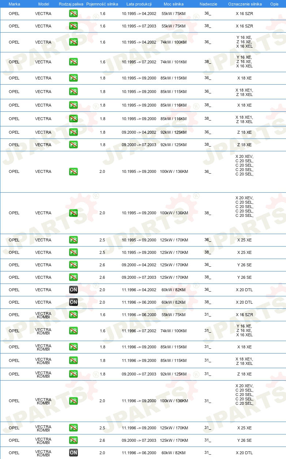Click petrol icon for Vectra 2.6 body 36_ row
This screenshot has width=286, height=459.
click(x=73, y=265)
